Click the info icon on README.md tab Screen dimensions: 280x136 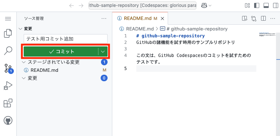pyautogui.click(x=120, y=18)
